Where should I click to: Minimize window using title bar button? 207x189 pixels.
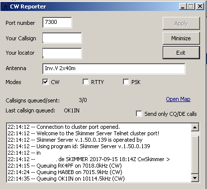pyautogui.click(x=183, y=6)
